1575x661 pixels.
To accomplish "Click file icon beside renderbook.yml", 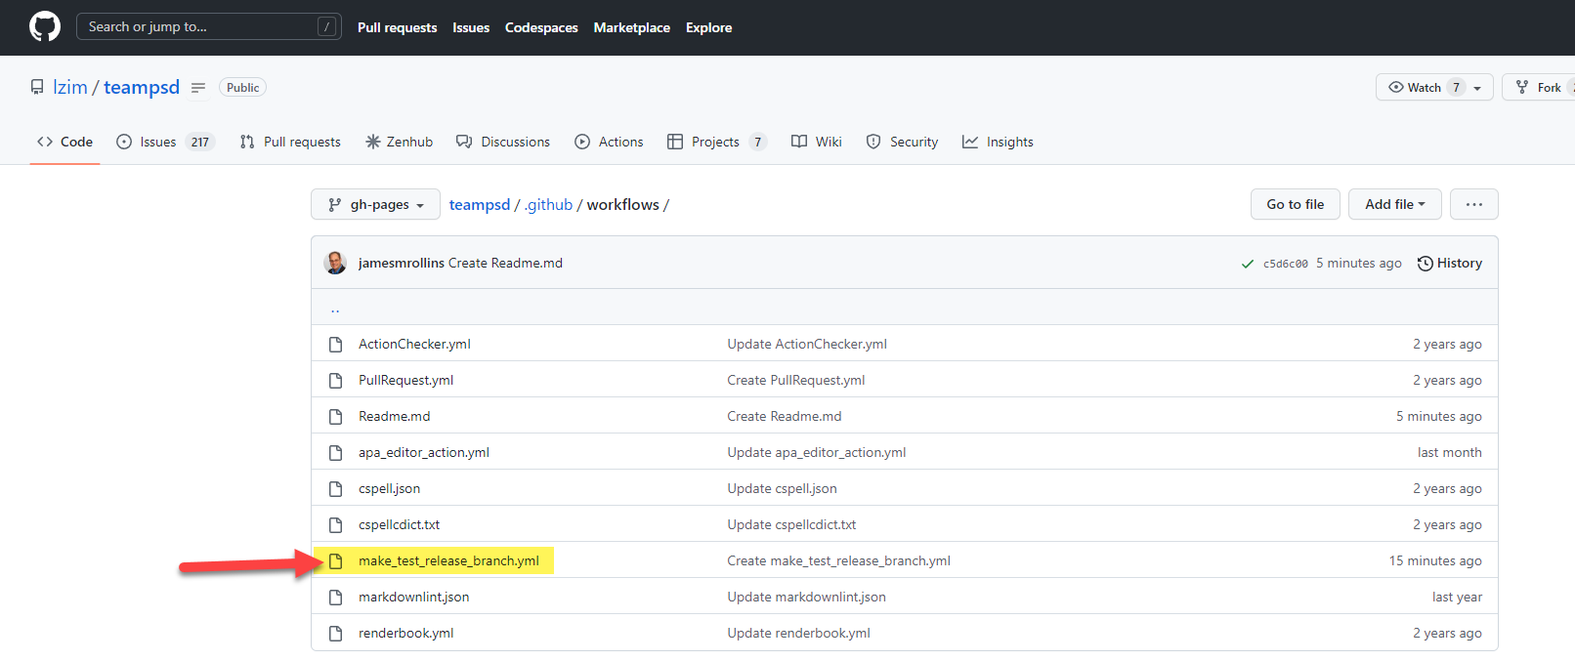I will pos(335,633).
